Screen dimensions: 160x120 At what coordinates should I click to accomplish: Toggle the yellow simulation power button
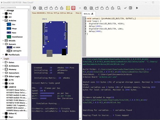[x=68, y=8]
